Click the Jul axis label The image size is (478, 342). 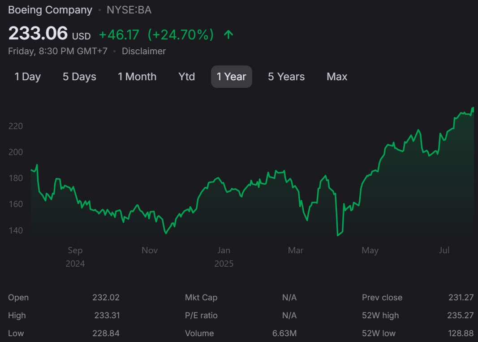(444, 251)
